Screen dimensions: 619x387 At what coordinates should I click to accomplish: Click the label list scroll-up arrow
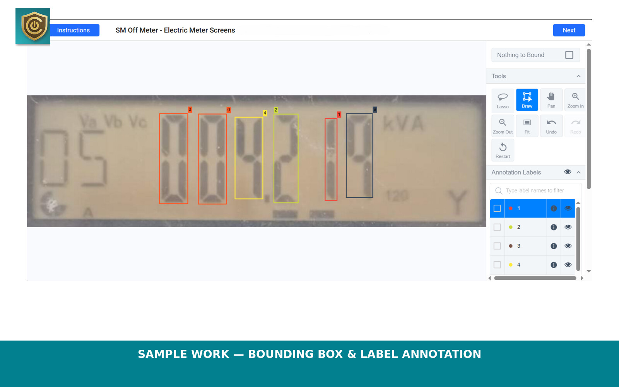click(x=578, y=203)
